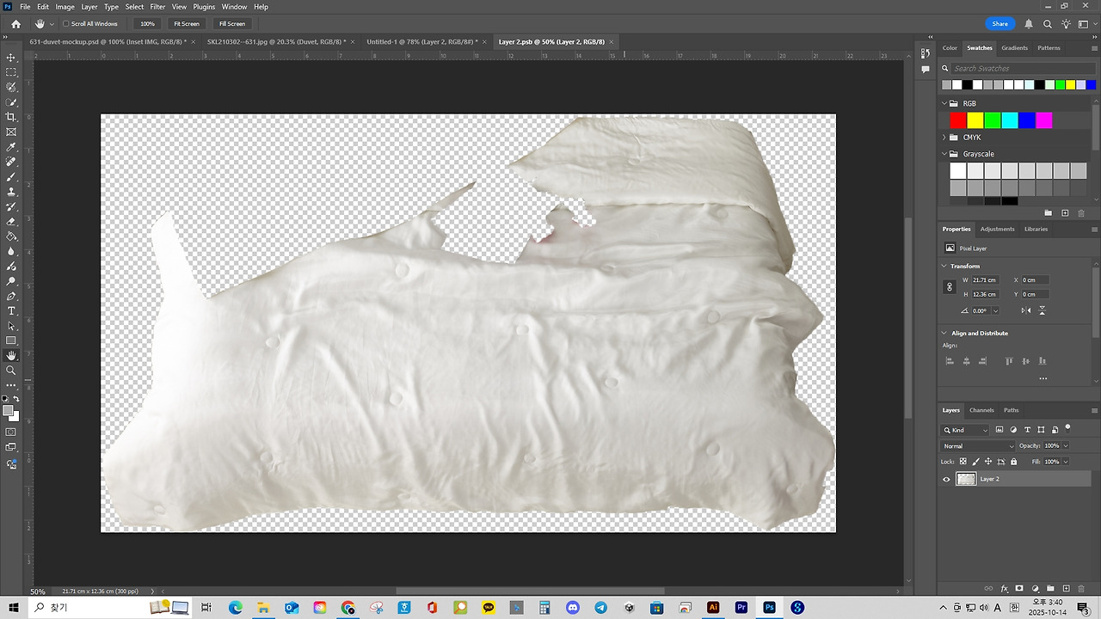Select the red RGB swatch
Screen dimensions: 1101x619
(x=957, y=120)
